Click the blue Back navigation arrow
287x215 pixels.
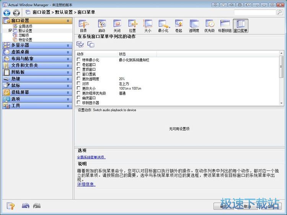click(7, 13)
